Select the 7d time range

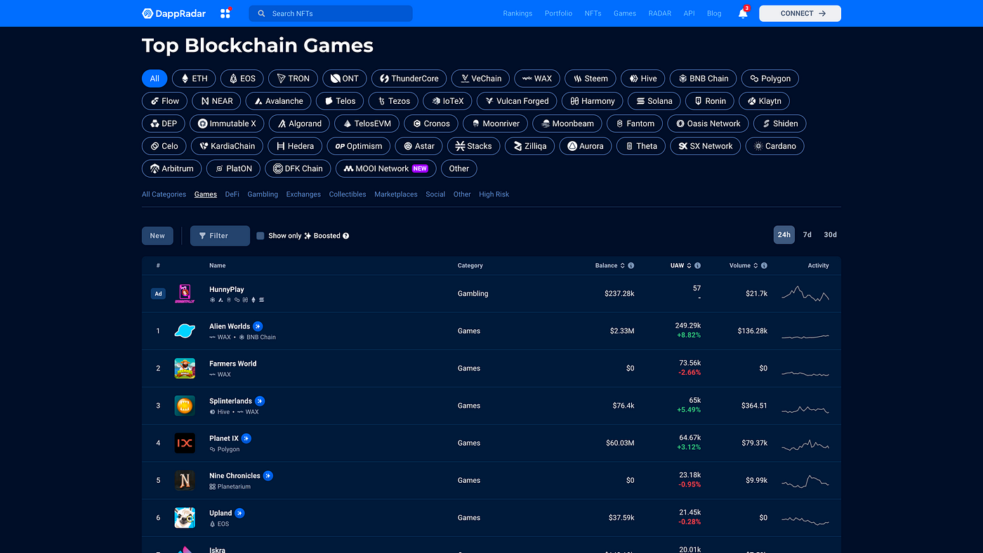click(807, 234)
